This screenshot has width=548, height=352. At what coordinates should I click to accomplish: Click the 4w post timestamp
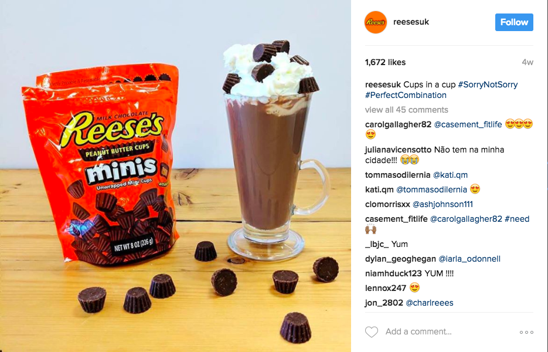pos(527,62)
